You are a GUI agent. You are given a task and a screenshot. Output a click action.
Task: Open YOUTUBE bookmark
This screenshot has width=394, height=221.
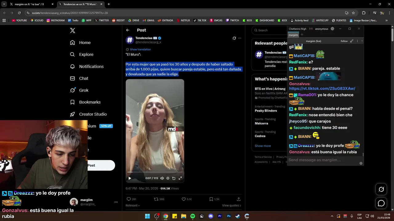19,21
